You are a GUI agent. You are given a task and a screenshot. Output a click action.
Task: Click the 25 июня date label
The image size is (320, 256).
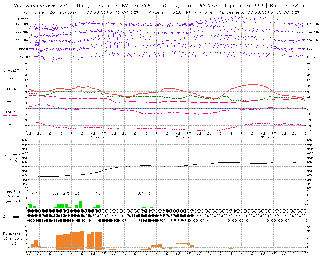point(182,137)
